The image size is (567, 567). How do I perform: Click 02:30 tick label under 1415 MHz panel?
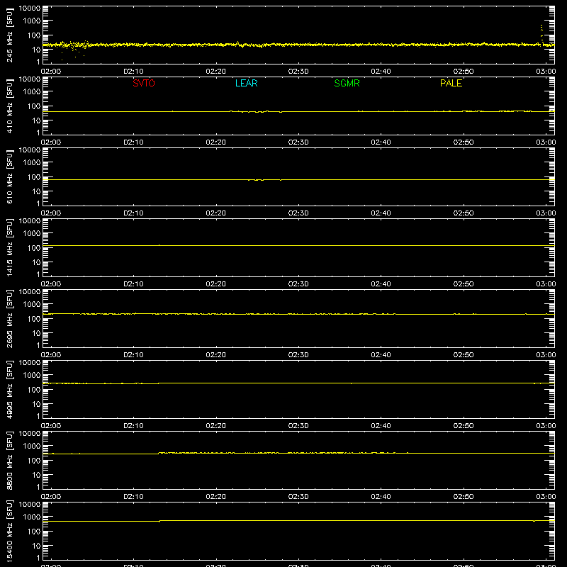(298, 284)
